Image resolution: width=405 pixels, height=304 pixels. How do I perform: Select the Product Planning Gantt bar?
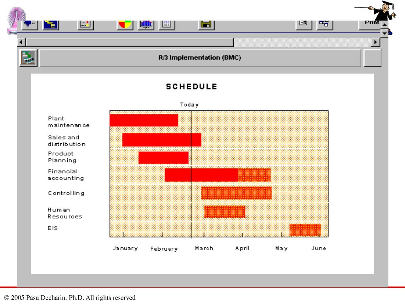(163, 158)
